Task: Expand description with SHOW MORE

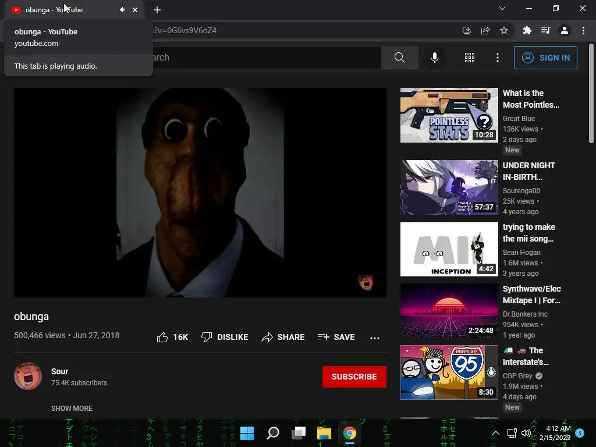Action: tap(72, 408)
